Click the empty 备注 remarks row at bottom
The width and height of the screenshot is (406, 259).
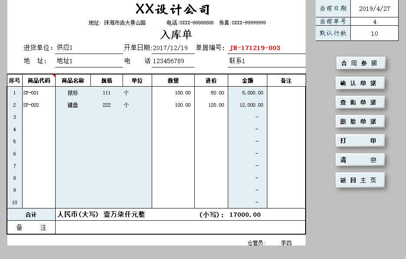coord(180,228)
